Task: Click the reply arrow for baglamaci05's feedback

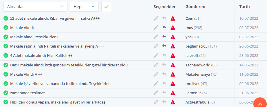Action: point(164,46)
